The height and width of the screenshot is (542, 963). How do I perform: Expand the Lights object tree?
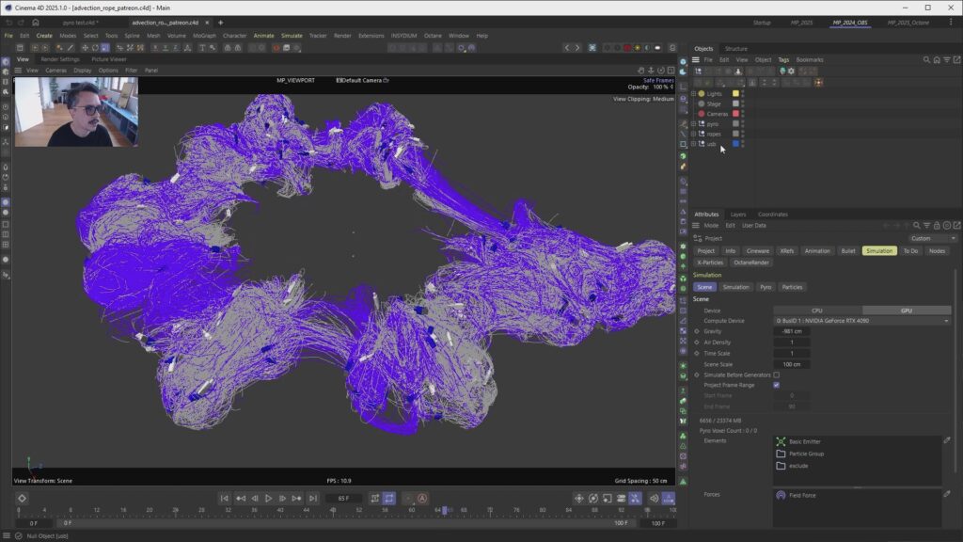coord(694,93)
